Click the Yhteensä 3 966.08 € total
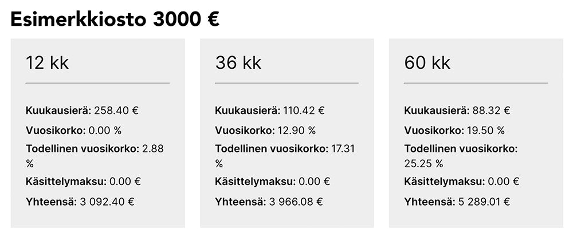This screenshot has height=236, width=573. [269, 201]
